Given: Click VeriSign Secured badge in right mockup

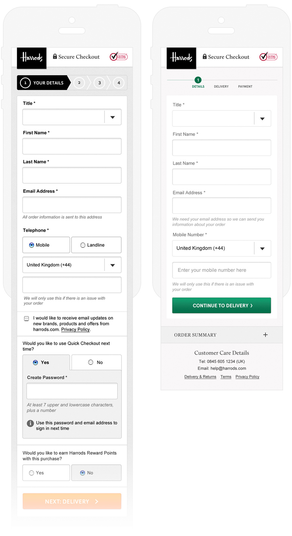Looking at the screenshot, I should click(x=268, y=57).
